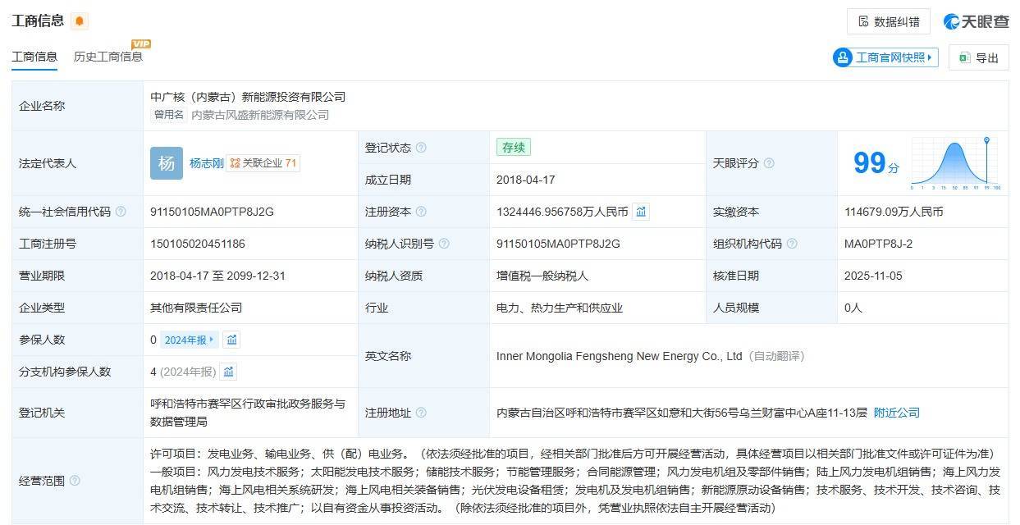Open the trend chart icon beside 参保人数

[x=231, y=340]
